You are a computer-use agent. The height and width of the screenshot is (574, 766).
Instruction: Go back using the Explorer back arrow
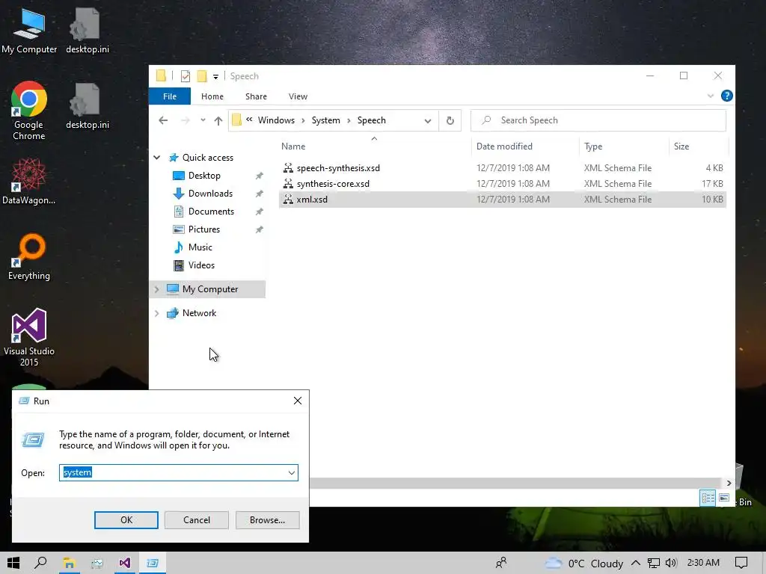(163, 120)
